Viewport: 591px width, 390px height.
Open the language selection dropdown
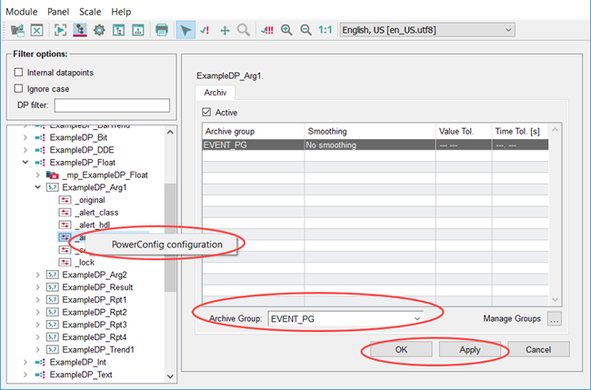pyautogui.click(x=427, y=30)
